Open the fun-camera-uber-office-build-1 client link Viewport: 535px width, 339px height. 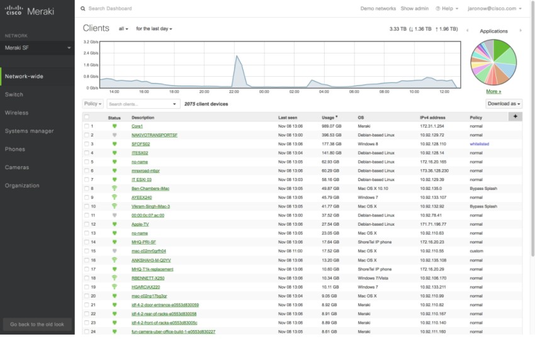coord(173,331)
